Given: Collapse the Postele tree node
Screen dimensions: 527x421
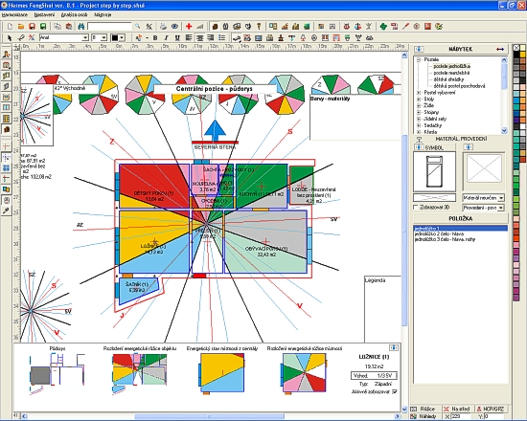Looking at the screenshot, I should (419, 59).
